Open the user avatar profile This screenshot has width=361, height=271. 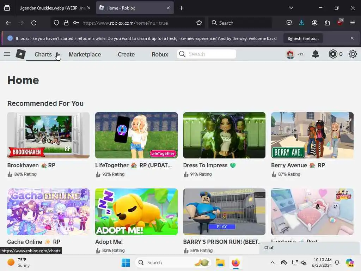[x=290, y=54]
